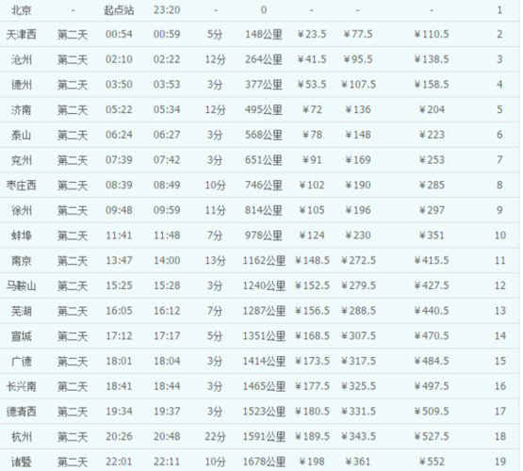The height and width of the screenshot is (471, 523).
Task: Click the 起点站 label in 北京 row
Action: [119, 10]
